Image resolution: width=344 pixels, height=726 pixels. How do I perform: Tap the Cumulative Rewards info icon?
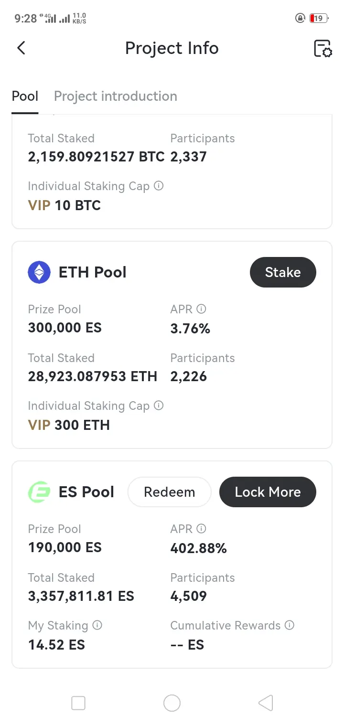290,625
